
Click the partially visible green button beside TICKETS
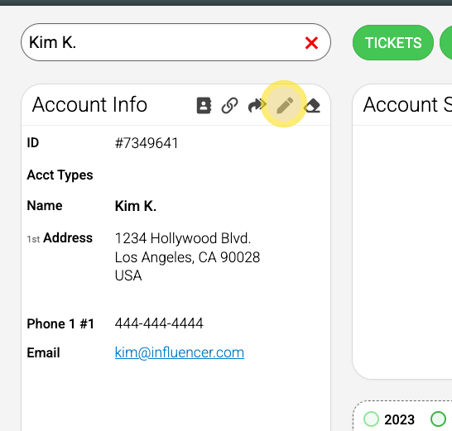[x=446, y=43]
